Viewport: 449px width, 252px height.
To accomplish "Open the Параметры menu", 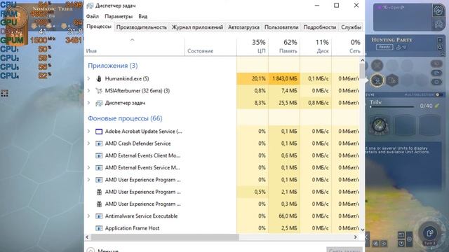I will click(119, 17).
